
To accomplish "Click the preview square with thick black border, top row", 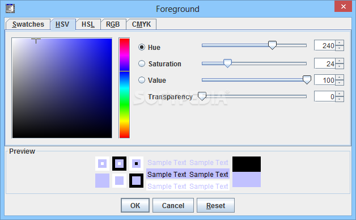I will click(x=119, y=163).
